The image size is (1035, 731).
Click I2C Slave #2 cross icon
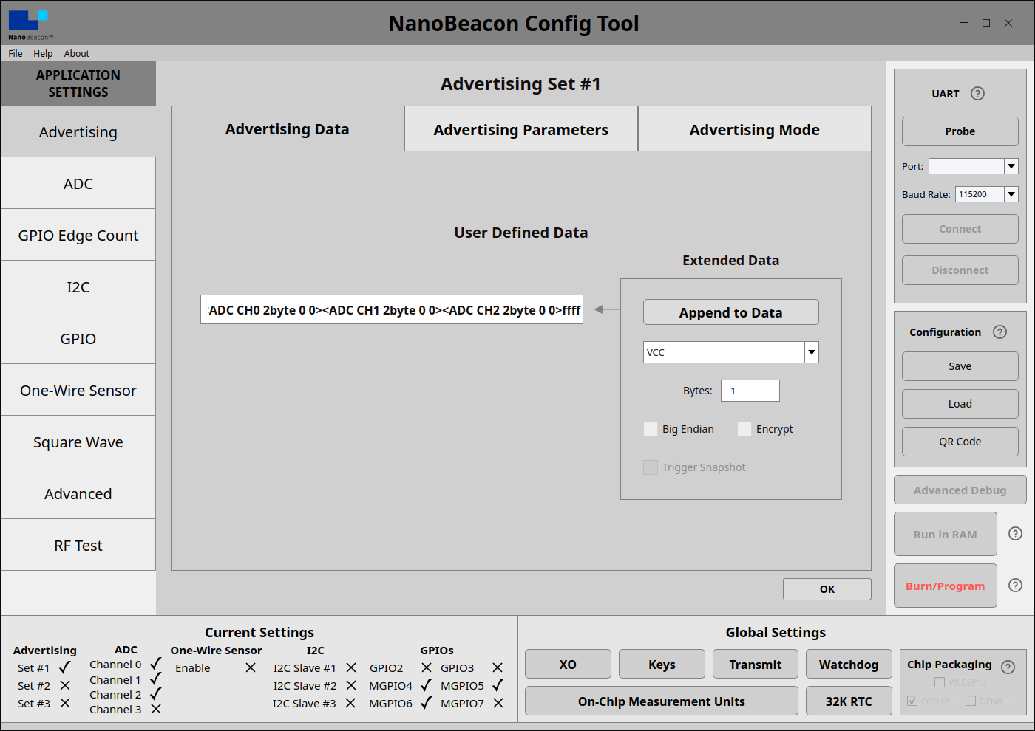click(351, 685)
